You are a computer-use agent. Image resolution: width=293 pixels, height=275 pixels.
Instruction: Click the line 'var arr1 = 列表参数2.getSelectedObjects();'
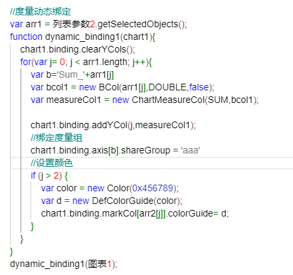[x=98, y=24]
